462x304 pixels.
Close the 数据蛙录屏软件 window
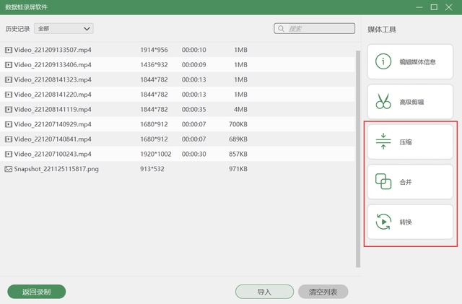point(449,7)
